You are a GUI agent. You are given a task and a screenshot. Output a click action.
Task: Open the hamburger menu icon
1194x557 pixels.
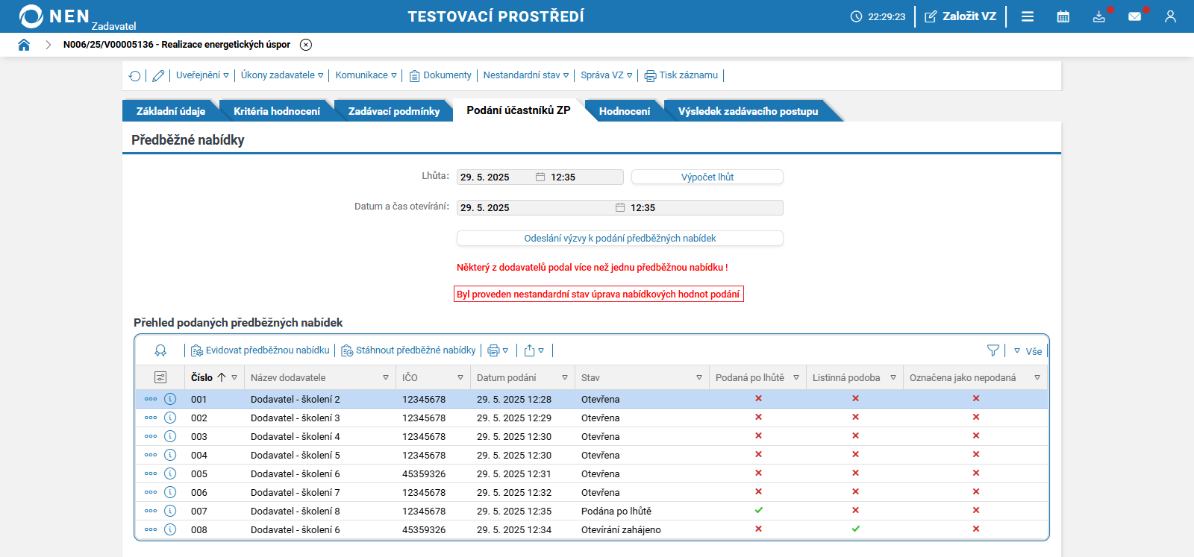tap(1028, 16)
